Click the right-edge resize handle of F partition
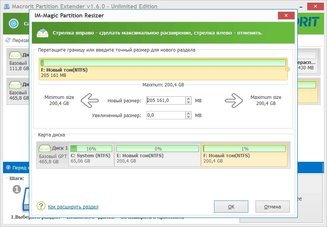The image size is (327, 227). coord(287,69)
